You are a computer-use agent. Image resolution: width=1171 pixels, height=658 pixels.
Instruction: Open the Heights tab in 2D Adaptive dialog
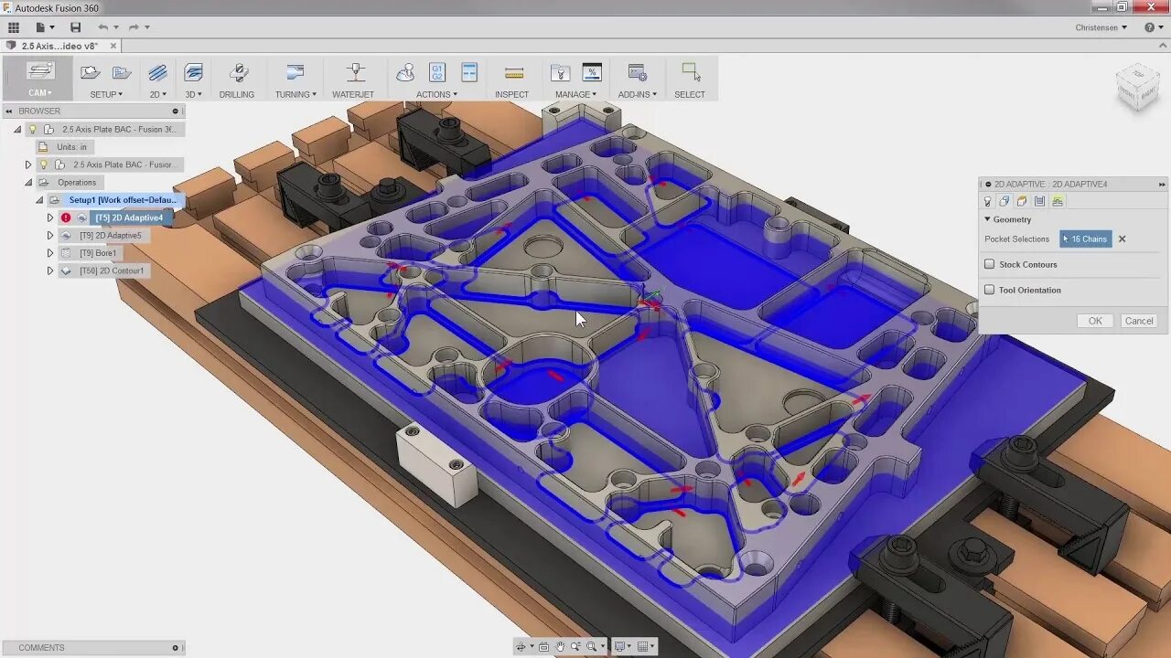coord(1022,201)
